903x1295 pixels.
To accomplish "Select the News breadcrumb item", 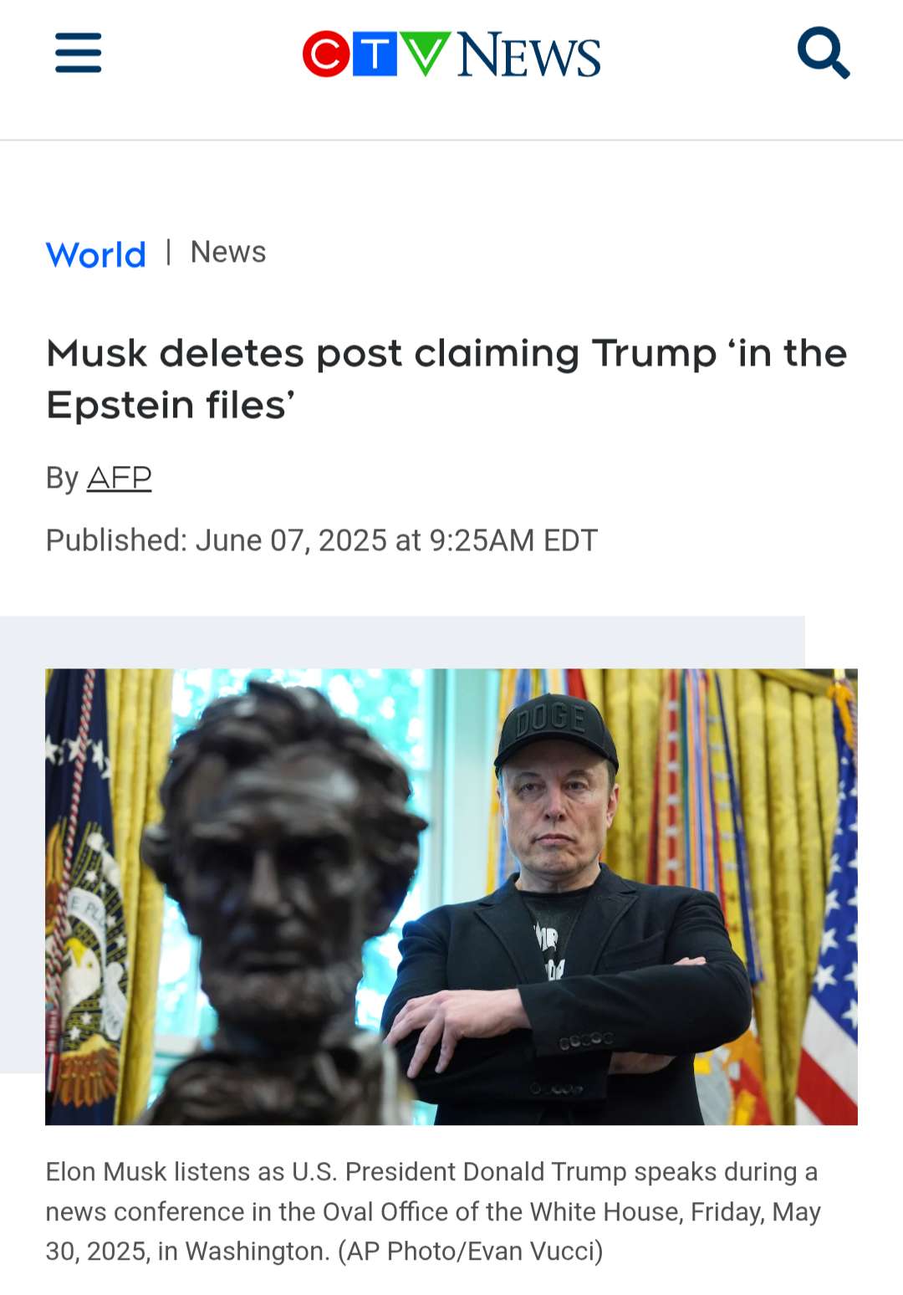I will tap(228, 252).
